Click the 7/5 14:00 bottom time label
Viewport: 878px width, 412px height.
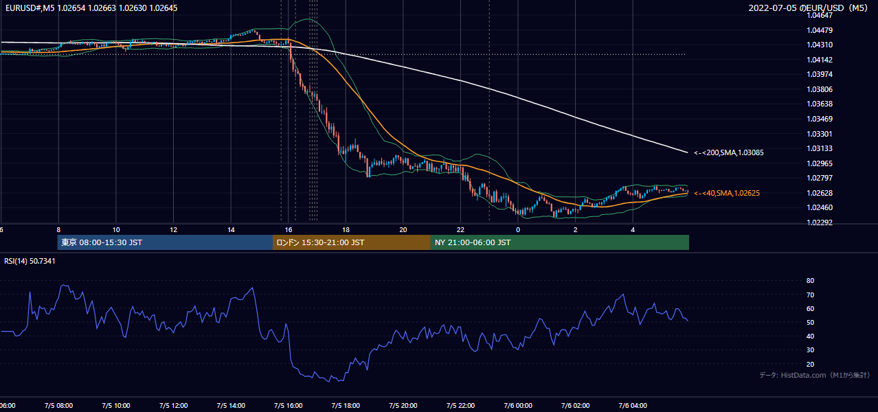230,405
